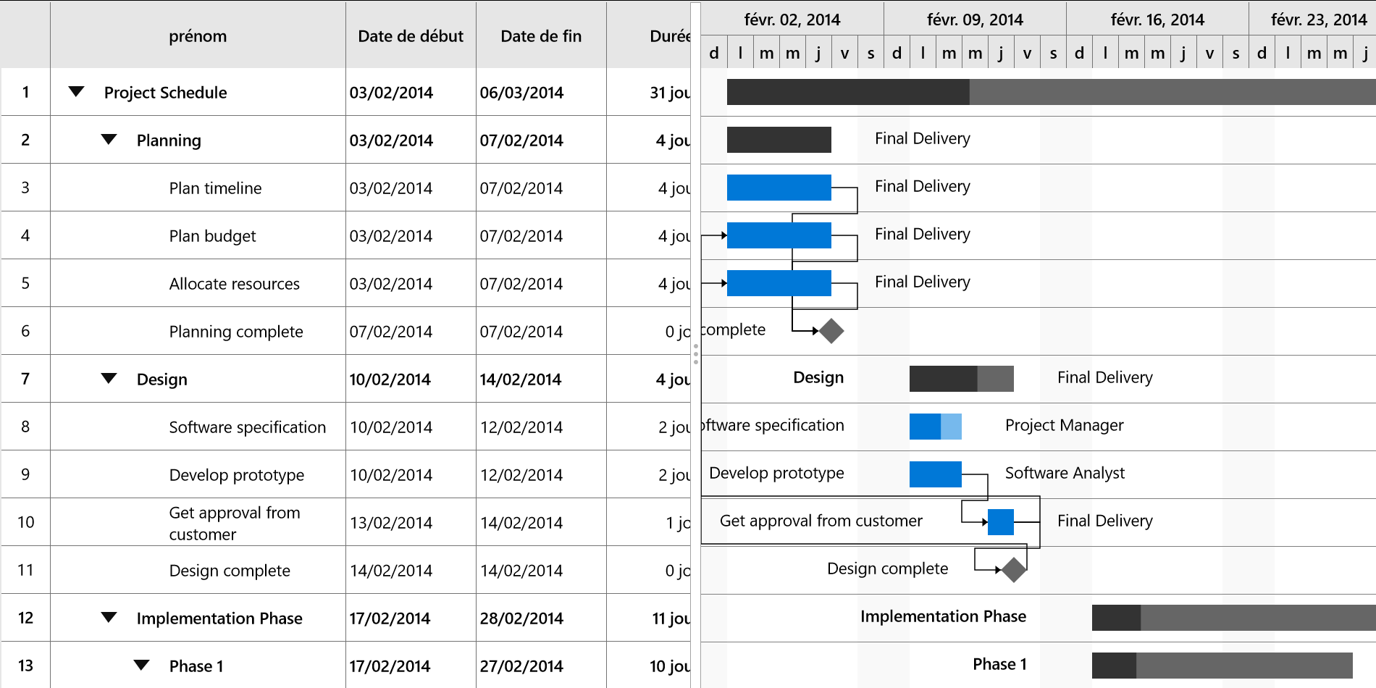Collapse the Planning task group
The width and height of the screenshot is (1376, 688).
coord(109,140)
